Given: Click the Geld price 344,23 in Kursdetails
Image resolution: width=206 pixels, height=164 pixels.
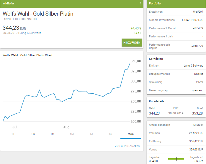Looking at the screenshot, I should [x=154, y=113].
